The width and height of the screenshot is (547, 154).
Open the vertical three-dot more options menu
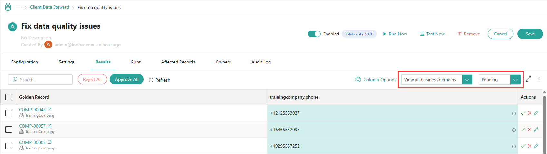coord(539,79)
